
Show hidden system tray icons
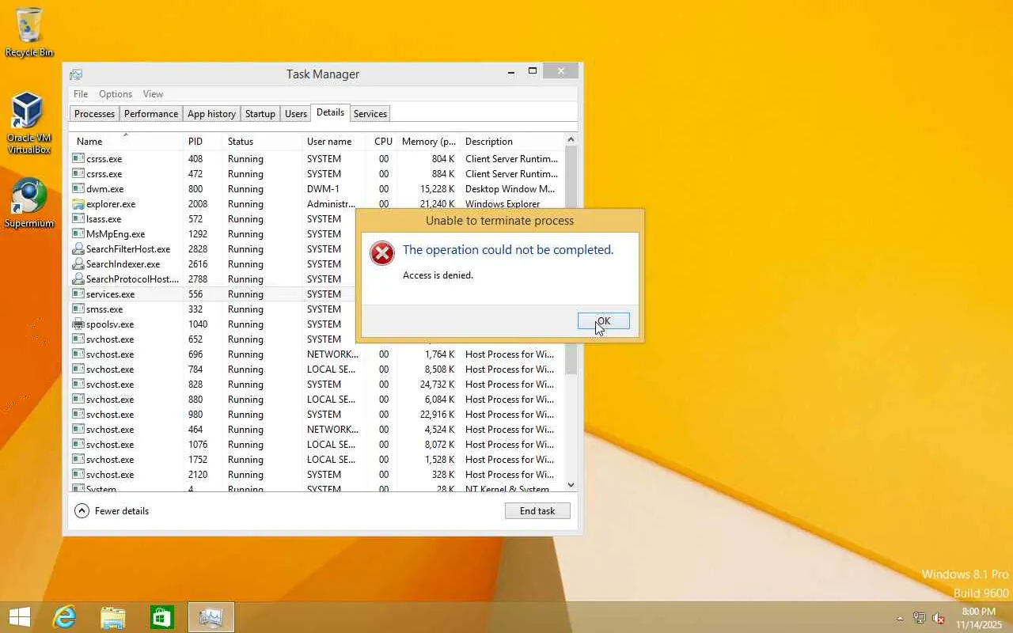(x=900, y=618)
